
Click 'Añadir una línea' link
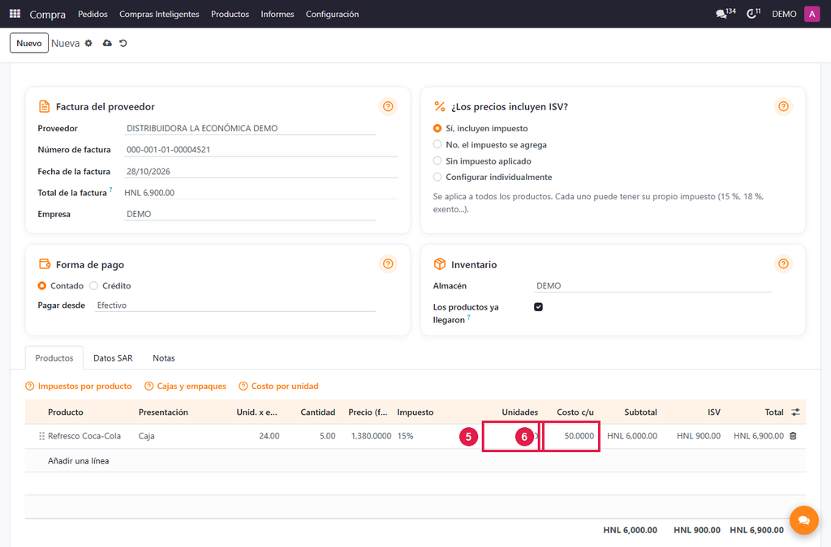[79, 461]
